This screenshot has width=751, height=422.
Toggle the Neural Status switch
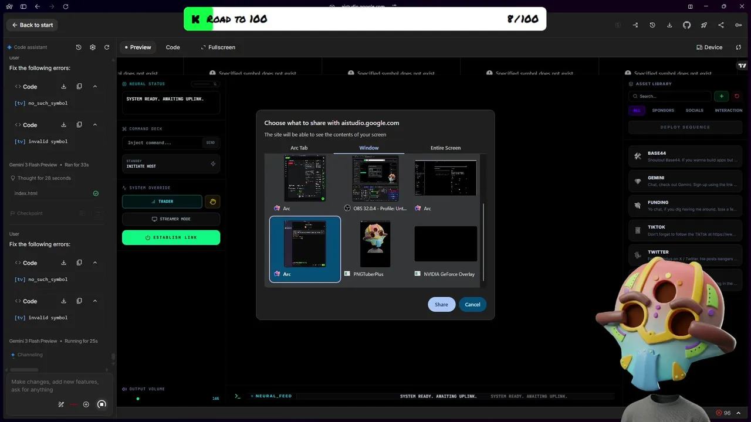tap(207, 84)
